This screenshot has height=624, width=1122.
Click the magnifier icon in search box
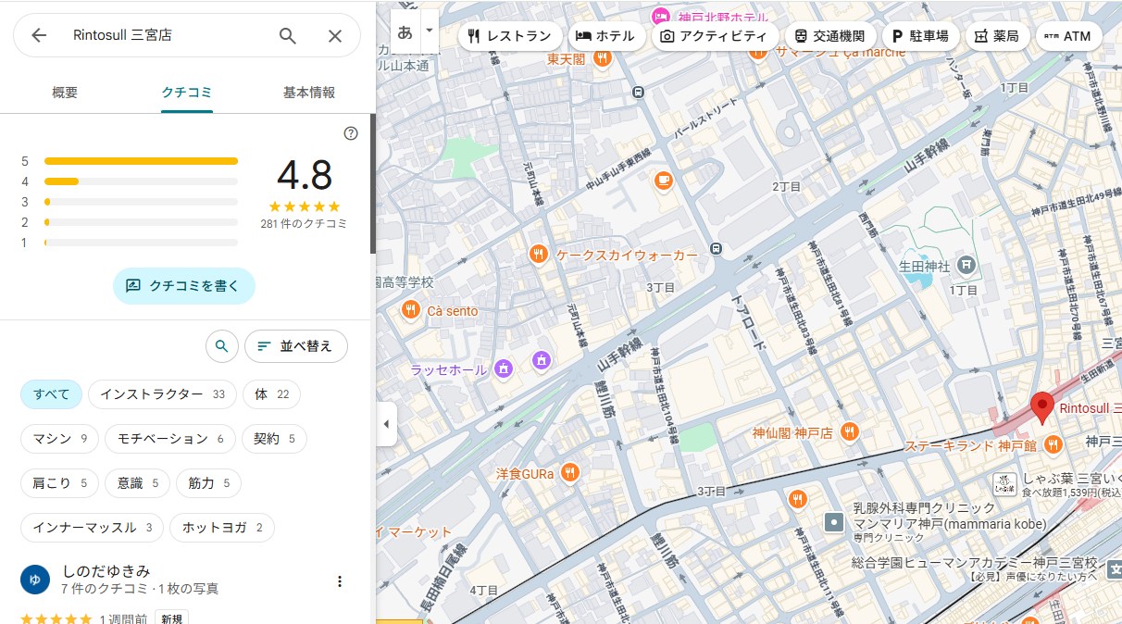click(288, 35)
